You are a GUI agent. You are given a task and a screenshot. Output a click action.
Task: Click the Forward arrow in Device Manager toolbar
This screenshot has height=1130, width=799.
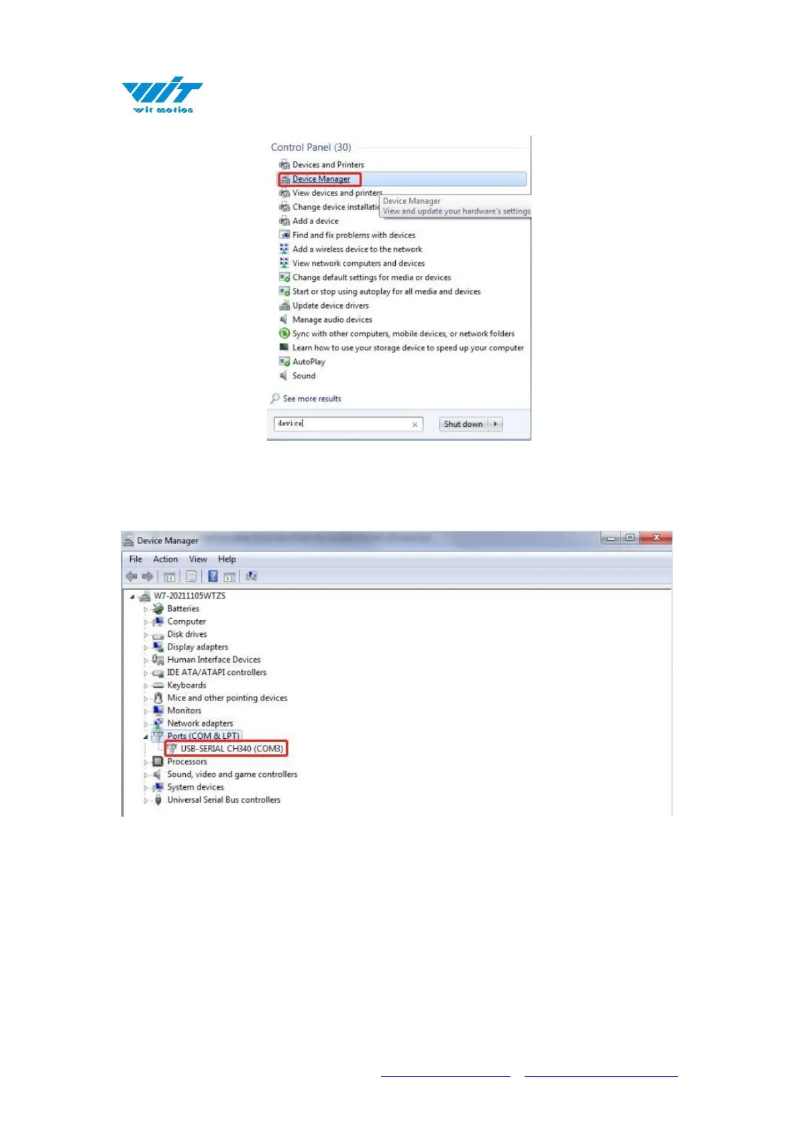pyautogui.click(x=148, y=576)
